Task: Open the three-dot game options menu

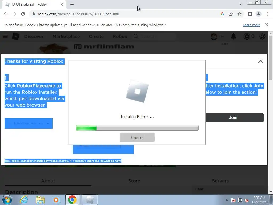Action: 225,44
